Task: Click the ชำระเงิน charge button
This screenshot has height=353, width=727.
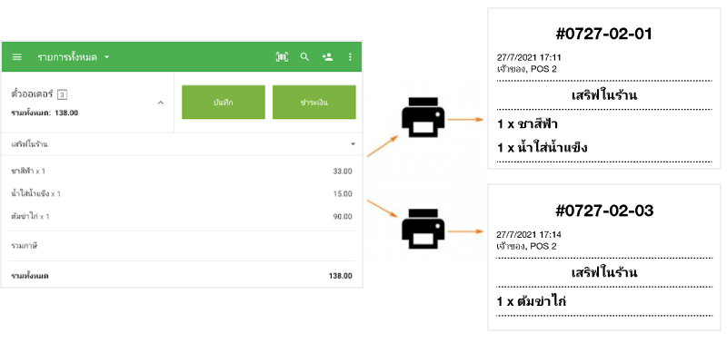Action: click(x=314, y=103)
